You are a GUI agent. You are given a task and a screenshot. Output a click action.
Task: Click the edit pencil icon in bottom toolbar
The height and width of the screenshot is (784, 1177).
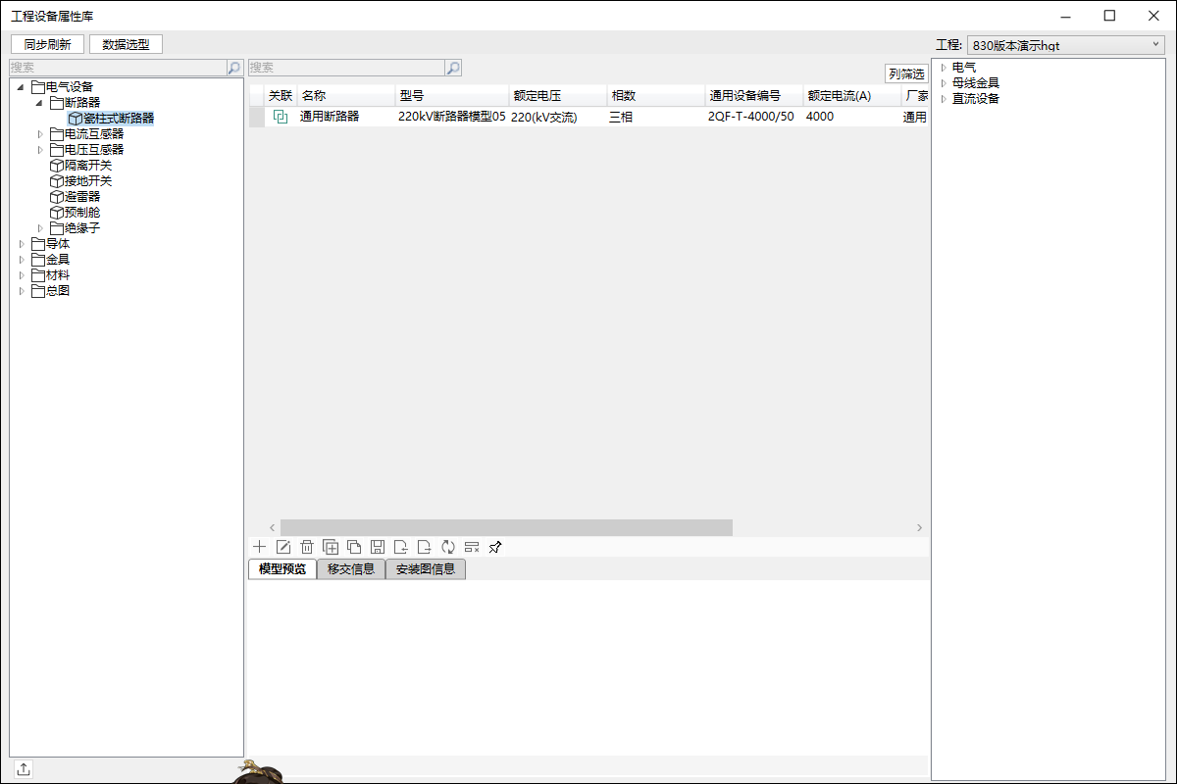[283, 547]
